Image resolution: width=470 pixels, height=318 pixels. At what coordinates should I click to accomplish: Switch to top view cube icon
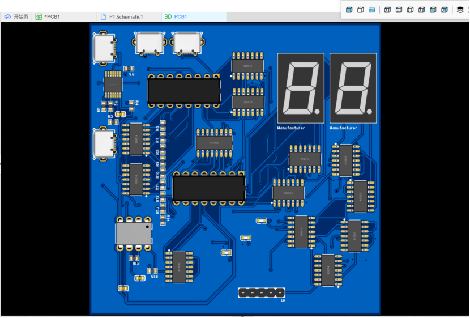[x=387, y=10]
